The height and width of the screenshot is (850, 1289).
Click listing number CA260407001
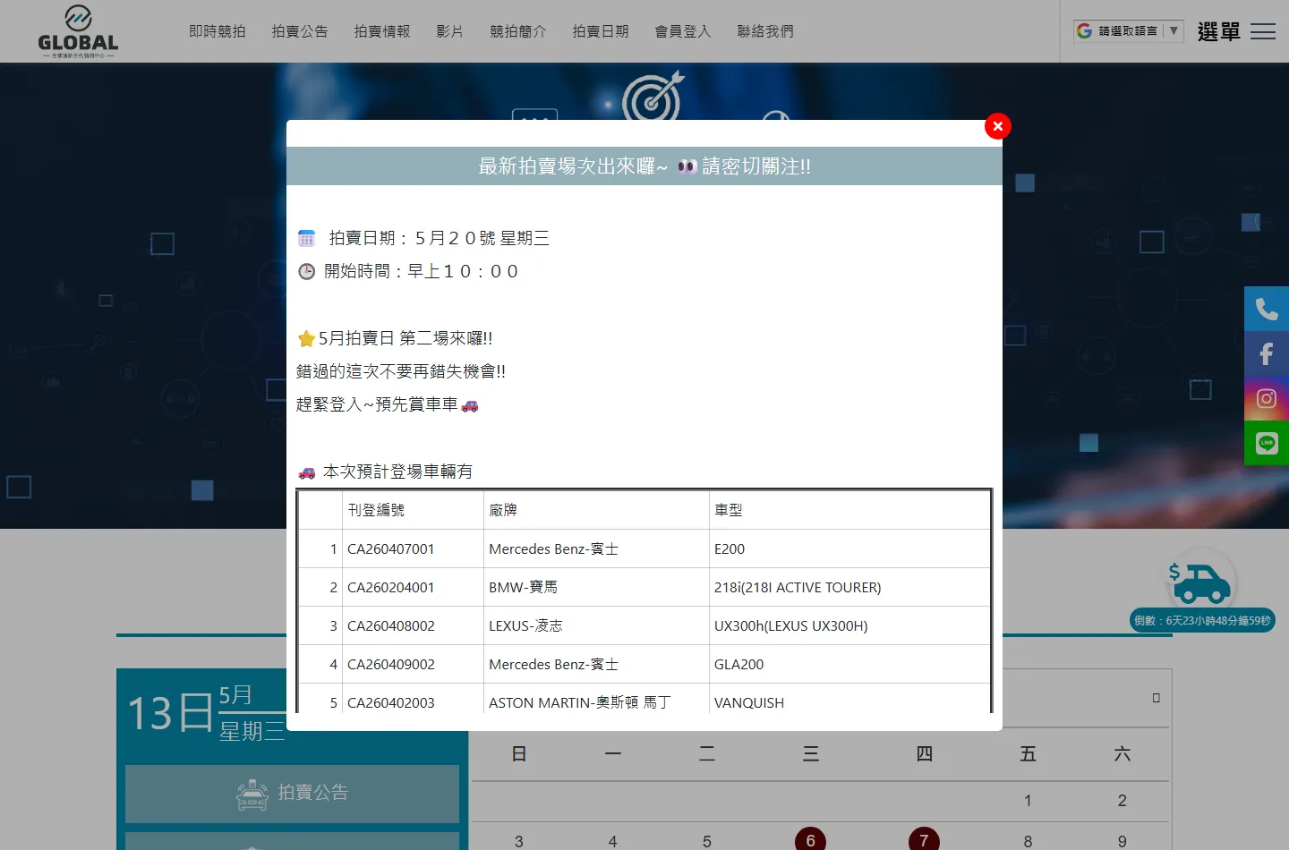click(x=390, y=549)
